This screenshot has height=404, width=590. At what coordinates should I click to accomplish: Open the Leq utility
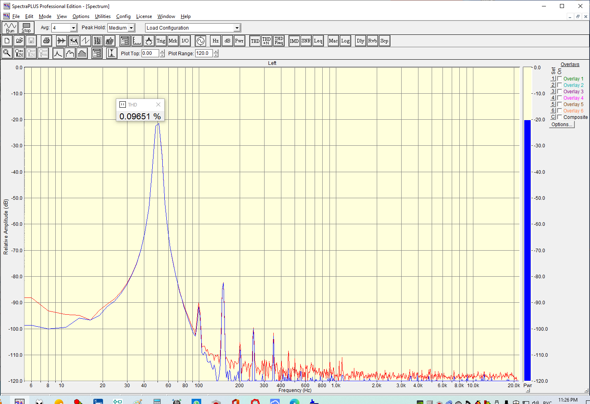coord(318,41)
